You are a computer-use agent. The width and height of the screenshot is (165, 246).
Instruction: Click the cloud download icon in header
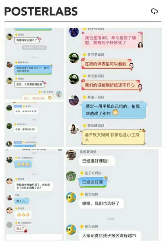click(x=154, y=11)
